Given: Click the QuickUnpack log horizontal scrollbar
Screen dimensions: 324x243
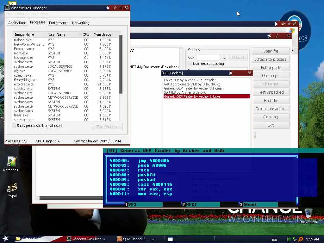Looking at the screenshot, I should click(x=71, y=198).
